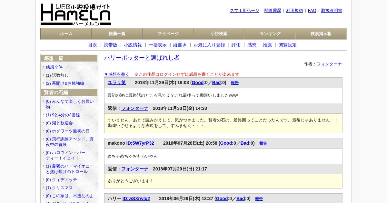The image size is (387, 203).
Task: Switch to 縦書き display
Action: point(180,45)
